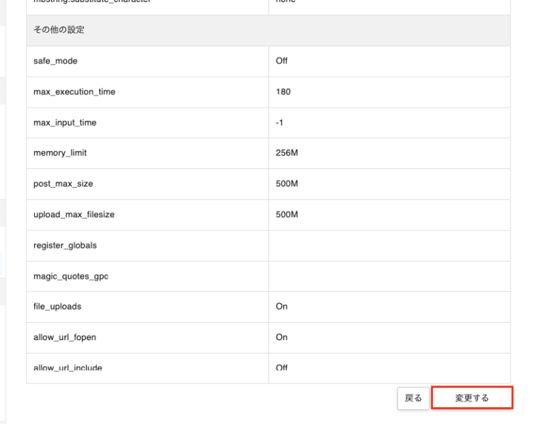Select the allow_url_include setting name

click(x=67, y=367)
